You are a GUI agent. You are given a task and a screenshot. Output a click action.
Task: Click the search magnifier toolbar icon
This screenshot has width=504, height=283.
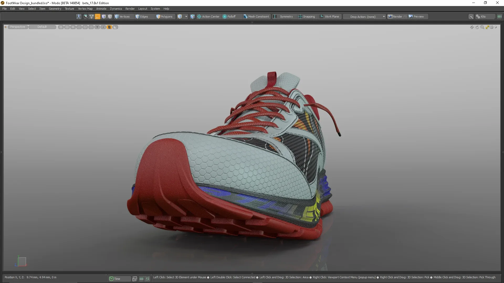click(471, 17)
